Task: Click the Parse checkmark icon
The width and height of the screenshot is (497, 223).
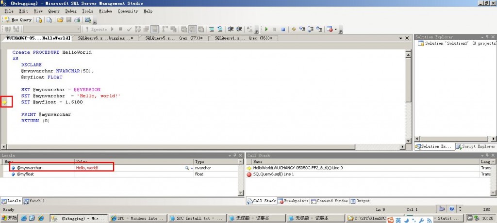Action: coord(129,29)
